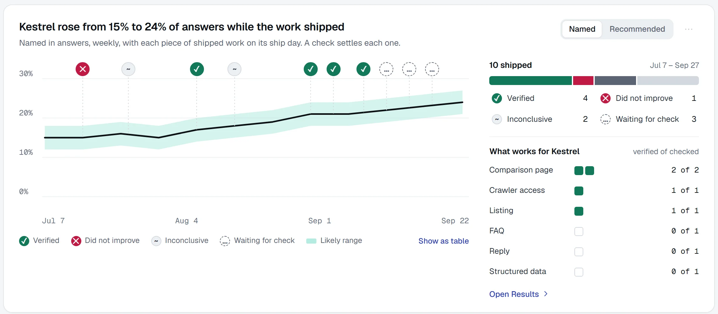The height and width of the screenshot is (314, 718).
Task: Click the 'Jul 7 – Sep 27' date range
Action: click(674, 65)
